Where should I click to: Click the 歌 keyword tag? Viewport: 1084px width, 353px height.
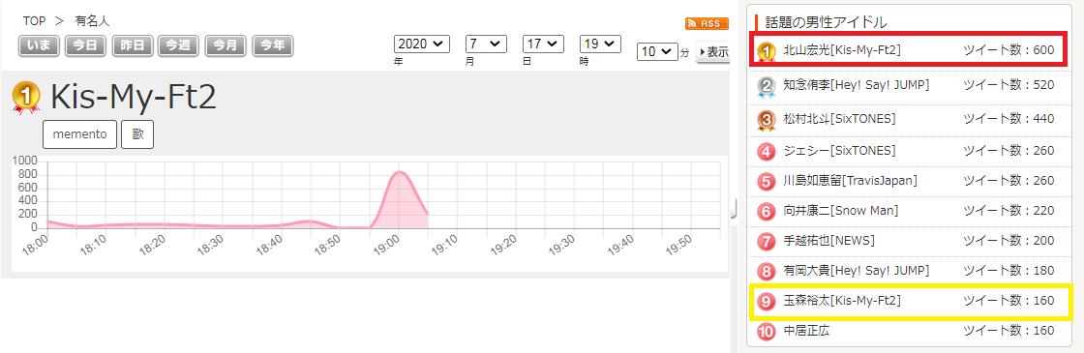pos(137,134)
